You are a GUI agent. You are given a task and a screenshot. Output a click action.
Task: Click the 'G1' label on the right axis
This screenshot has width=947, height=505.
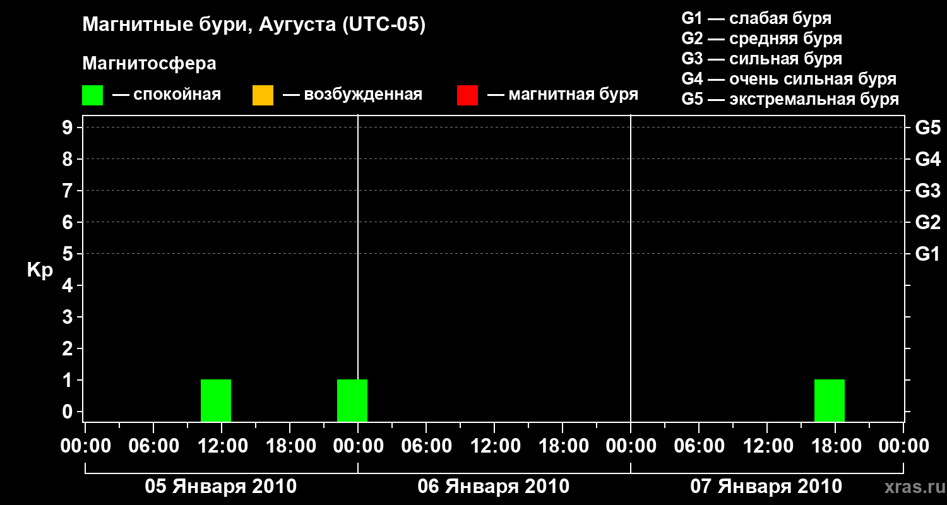928,254
